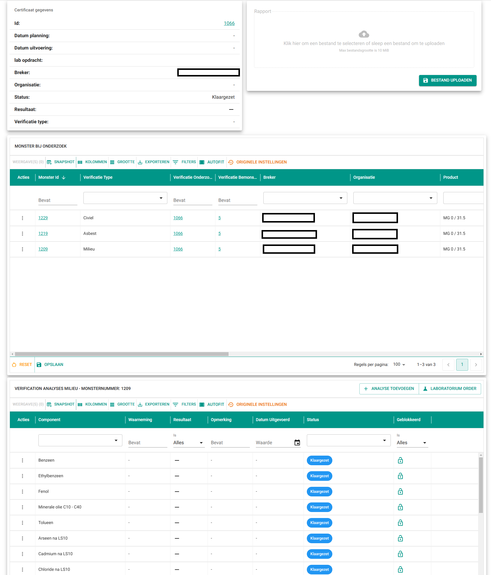Click vertical scrollbar of analyses table

[481, 485]
